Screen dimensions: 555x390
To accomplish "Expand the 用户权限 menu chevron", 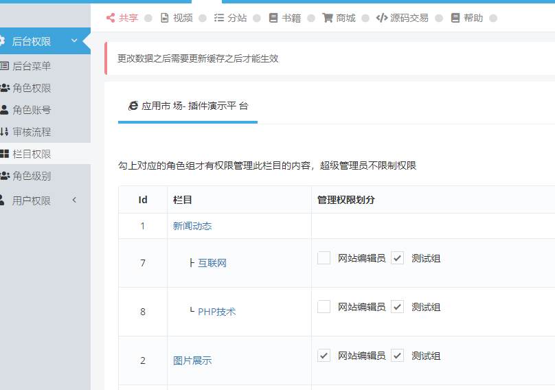I will tap(74, 200).
